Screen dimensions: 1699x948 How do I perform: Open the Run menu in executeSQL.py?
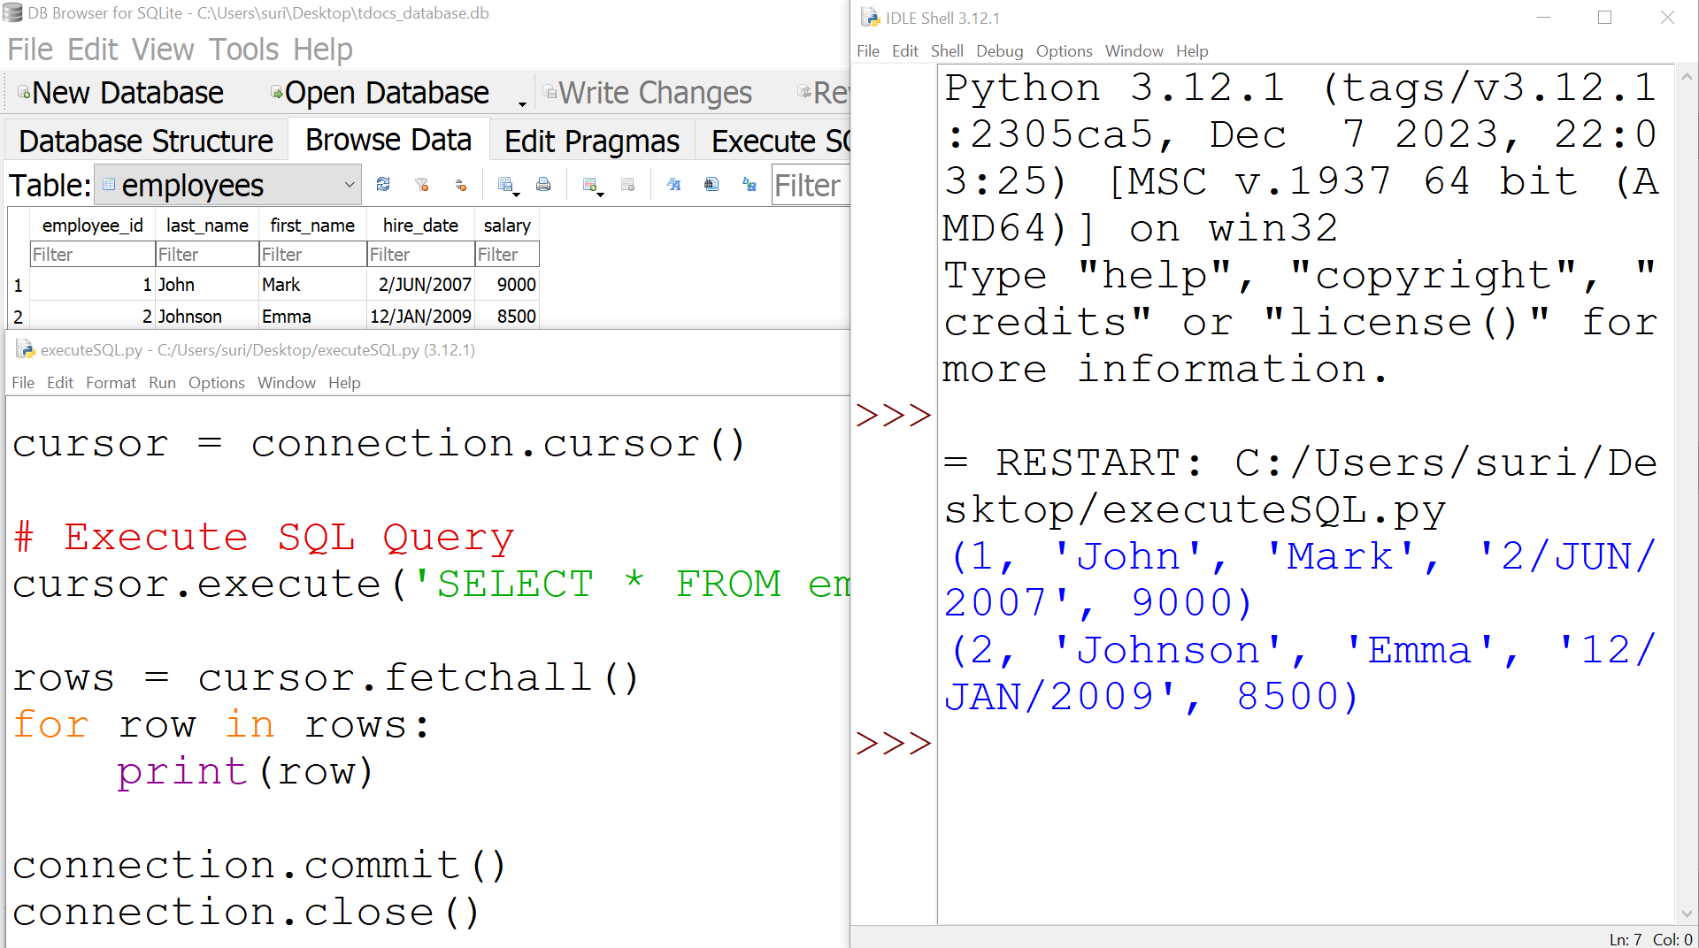point(162,382)
